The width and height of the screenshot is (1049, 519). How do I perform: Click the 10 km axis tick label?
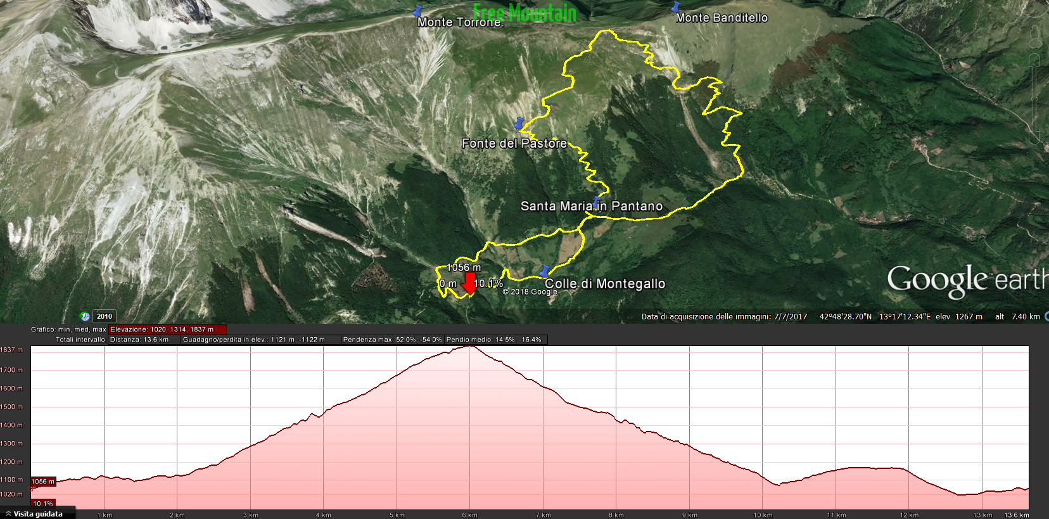tap(763, 515)
